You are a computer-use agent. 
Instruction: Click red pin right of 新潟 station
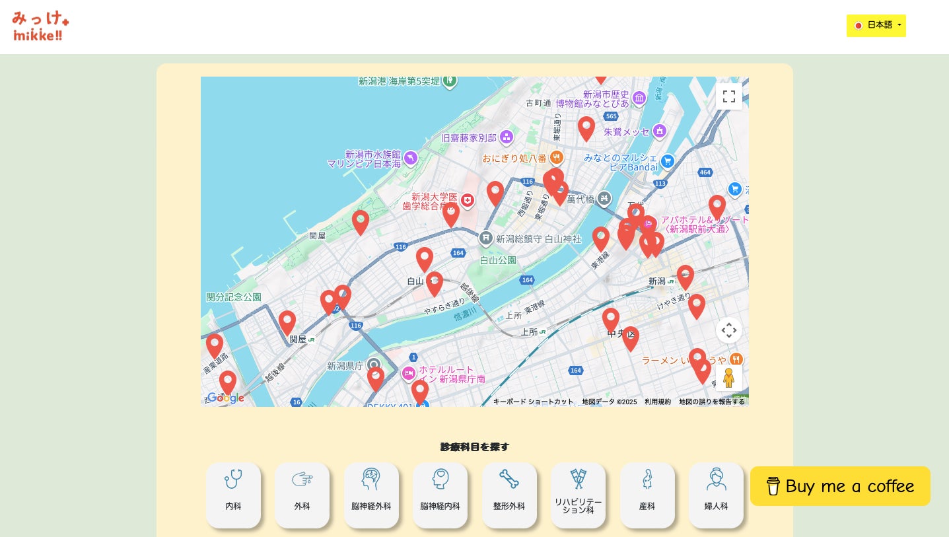[x=685, y=277]
